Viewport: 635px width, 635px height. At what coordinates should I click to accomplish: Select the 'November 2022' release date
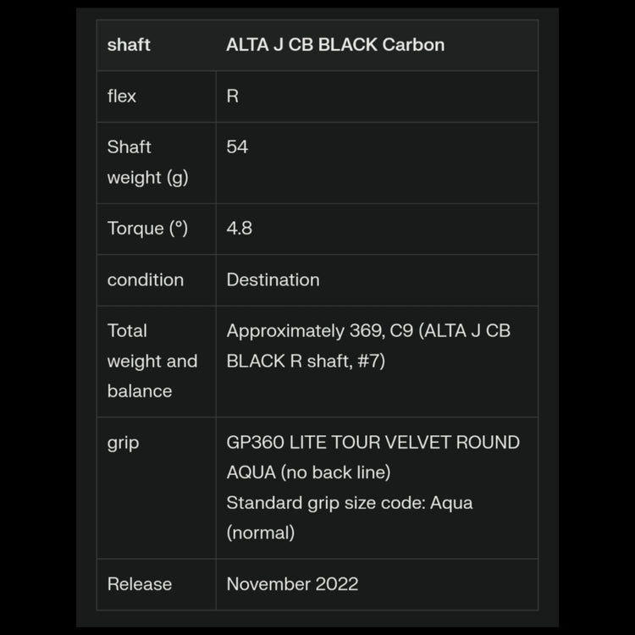click(x=292, y=583)
